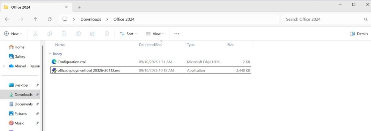Screen dimensions: 371x131
Task: Open Downloads in the navigation pane
Action: 21,95
